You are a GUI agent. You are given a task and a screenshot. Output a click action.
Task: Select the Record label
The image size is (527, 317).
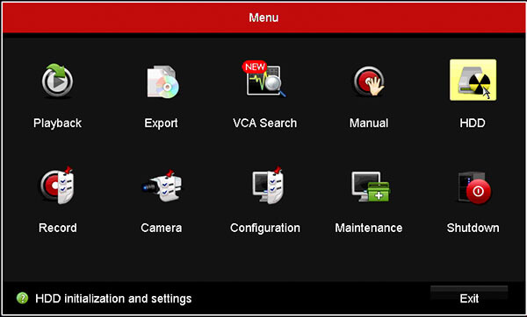pyautogui.click(x=57, y=228)
